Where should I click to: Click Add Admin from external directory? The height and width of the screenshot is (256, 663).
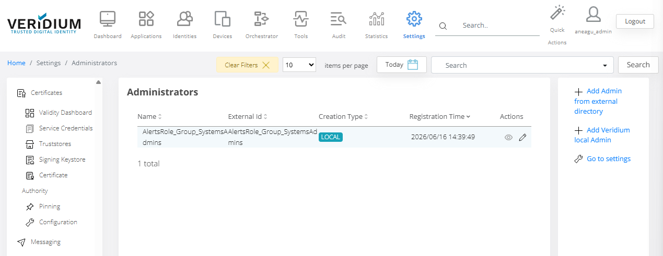(x=598, y=101)
